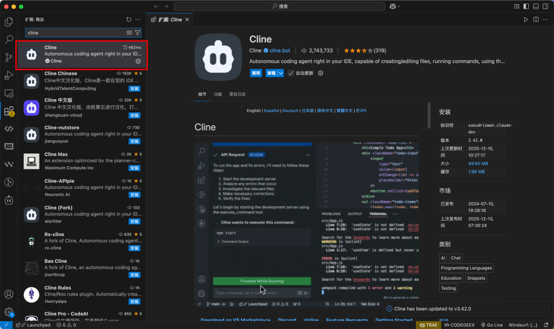
Task: Install the Cline 中文版 extension
Action: (134, 115)
